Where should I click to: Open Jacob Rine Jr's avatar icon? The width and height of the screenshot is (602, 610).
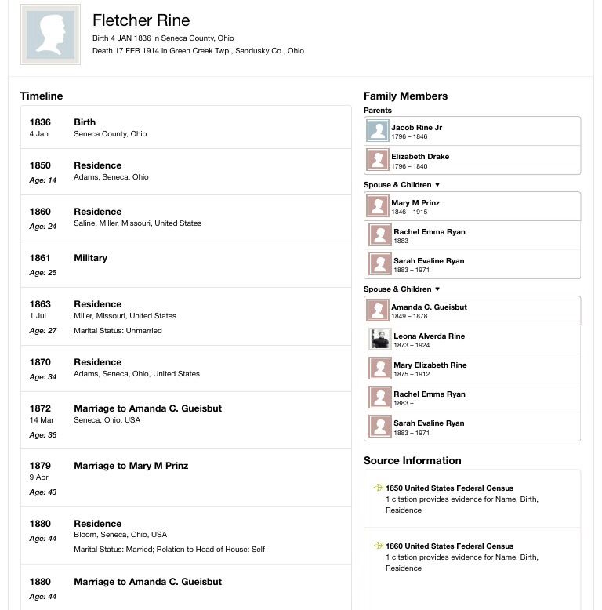(378, 131)
